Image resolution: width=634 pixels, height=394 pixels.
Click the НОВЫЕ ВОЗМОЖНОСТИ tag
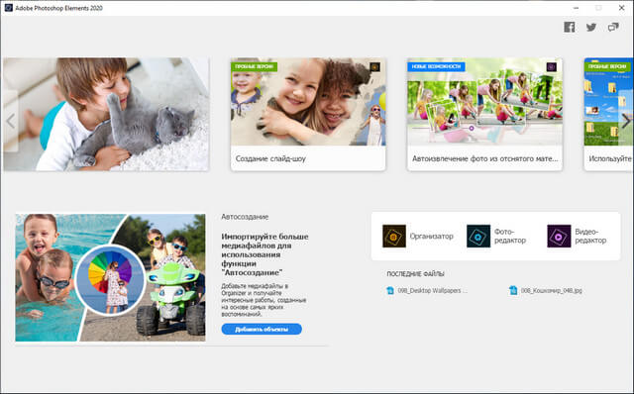[436, 66]
